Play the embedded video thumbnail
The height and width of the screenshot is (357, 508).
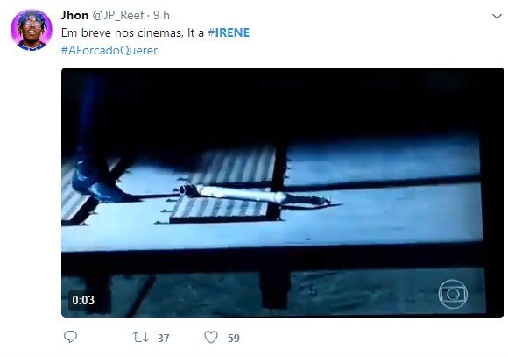[283, 192]
